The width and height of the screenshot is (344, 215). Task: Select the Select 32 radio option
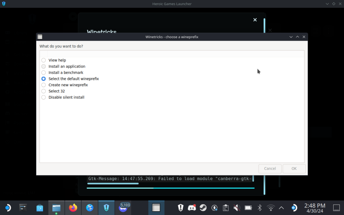click(x=43, y=91)
